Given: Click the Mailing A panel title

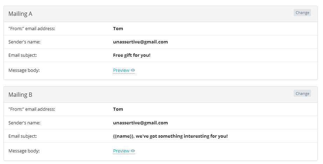Looking at the screenshot, I should (20, 14).
